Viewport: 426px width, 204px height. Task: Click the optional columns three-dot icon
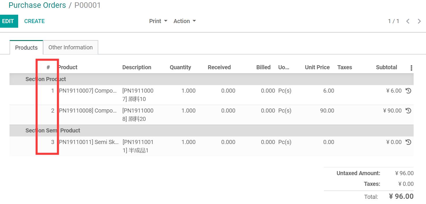(x=411, y=67)
